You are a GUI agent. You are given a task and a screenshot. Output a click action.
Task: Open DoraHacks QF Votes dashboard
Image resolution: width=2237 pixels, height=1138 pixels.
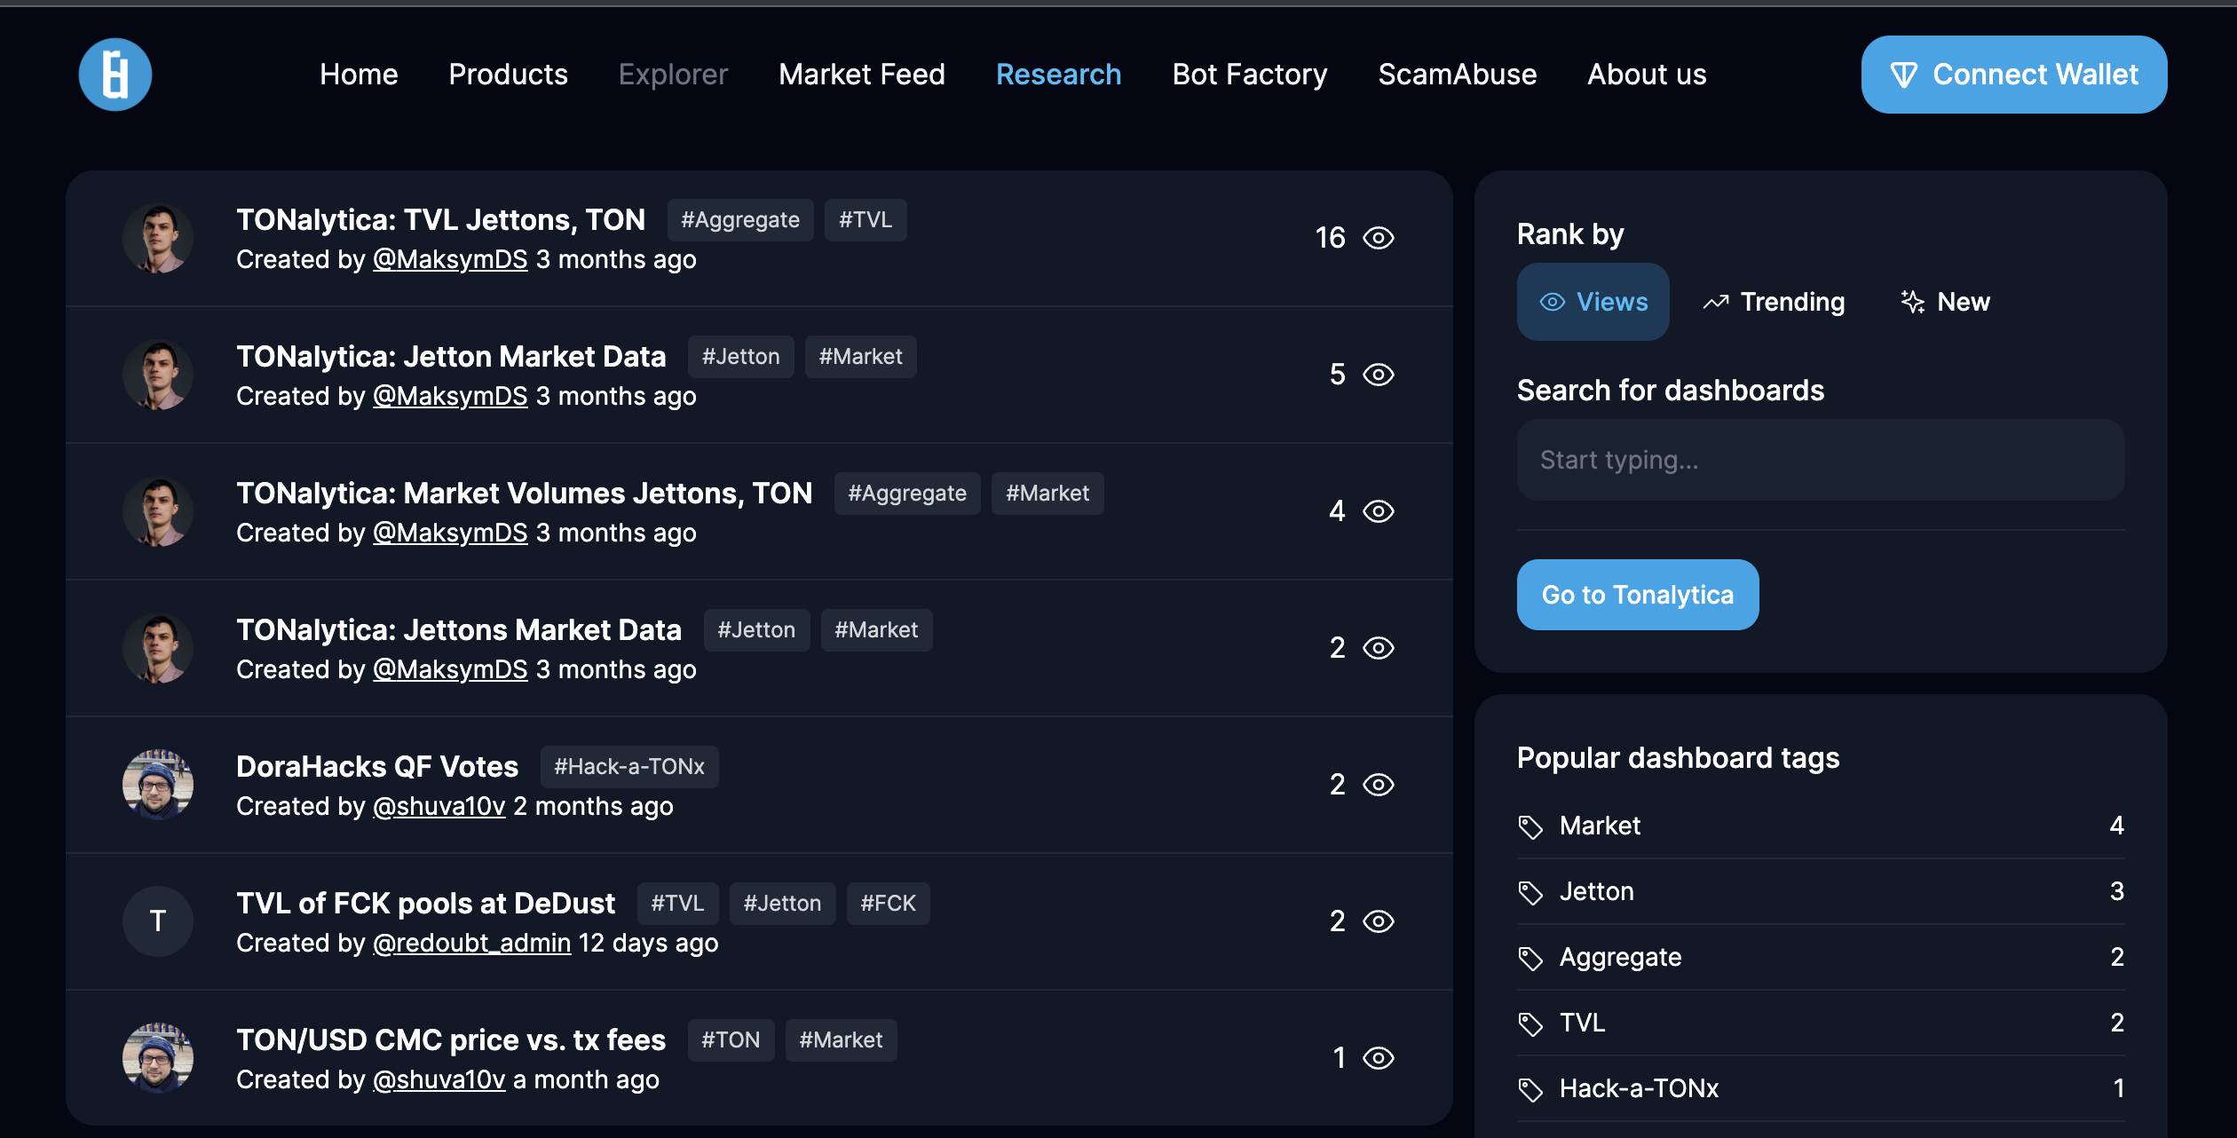click(x=377, y=766)
